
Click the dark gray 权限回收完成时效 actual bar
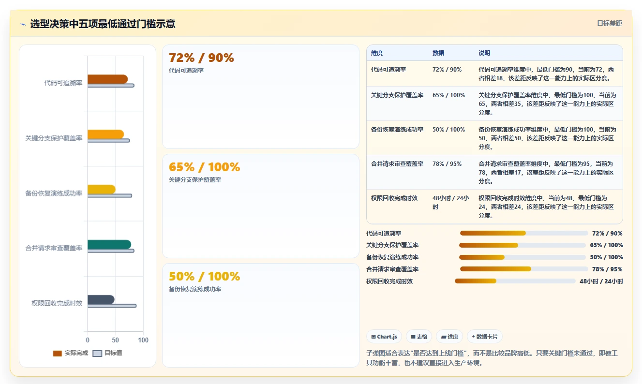pyautogui.click(x=101, y=300)
